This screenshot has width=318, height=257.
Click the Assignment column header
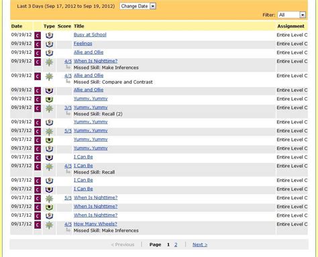coord(290,26)
